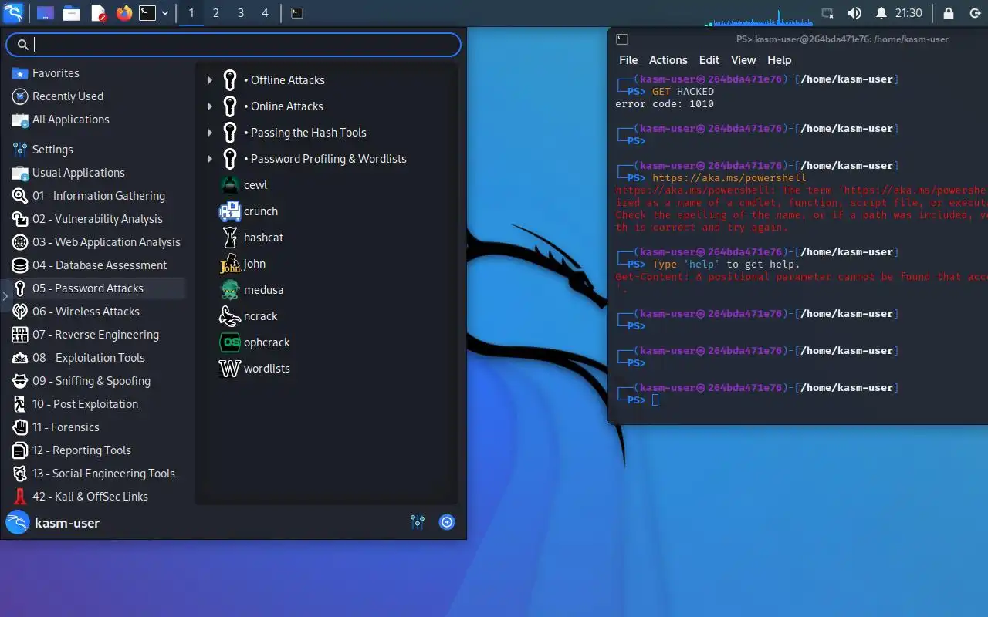988x617 pixels.
Task: Open the terminal Help menu
Action: tap(779, 60)
